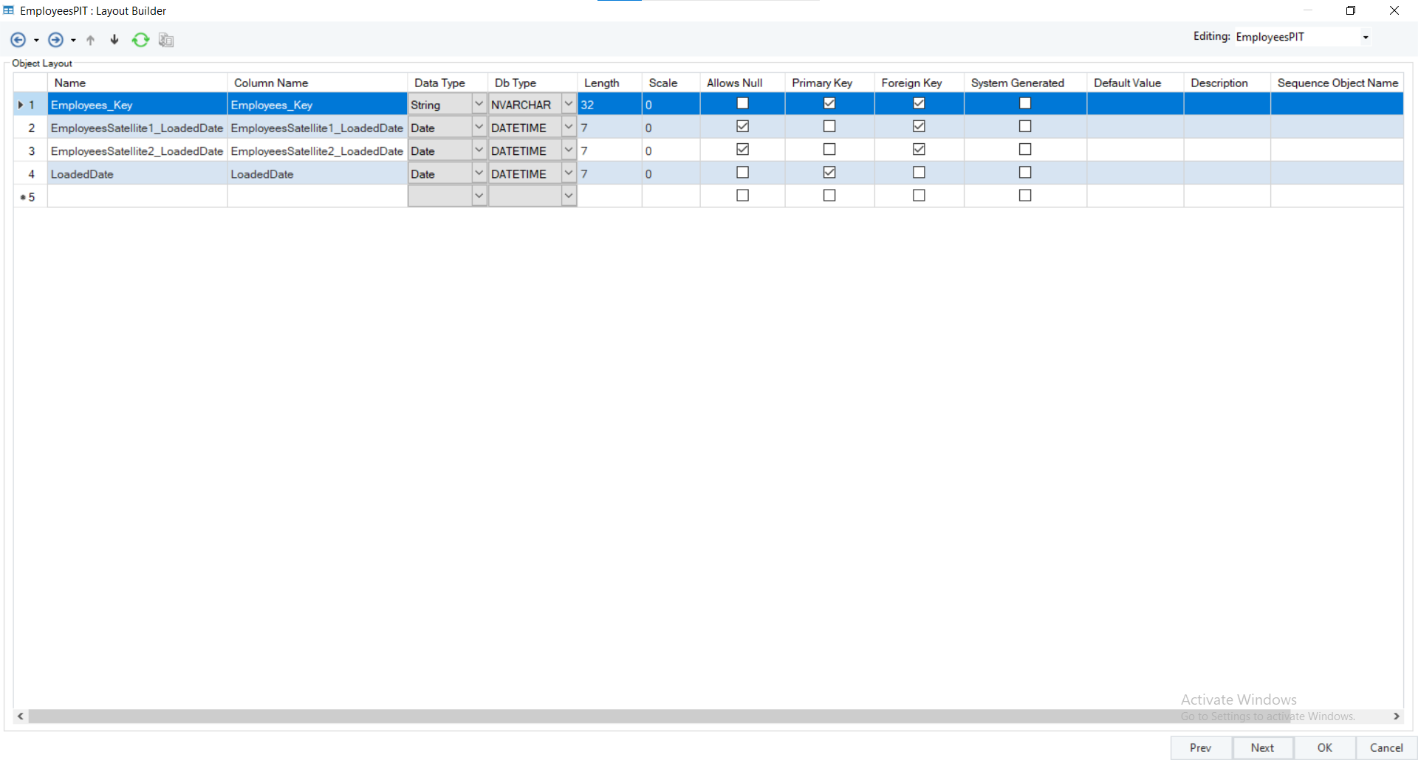Click the Sequence Object Name column header

coord(1337,83)
